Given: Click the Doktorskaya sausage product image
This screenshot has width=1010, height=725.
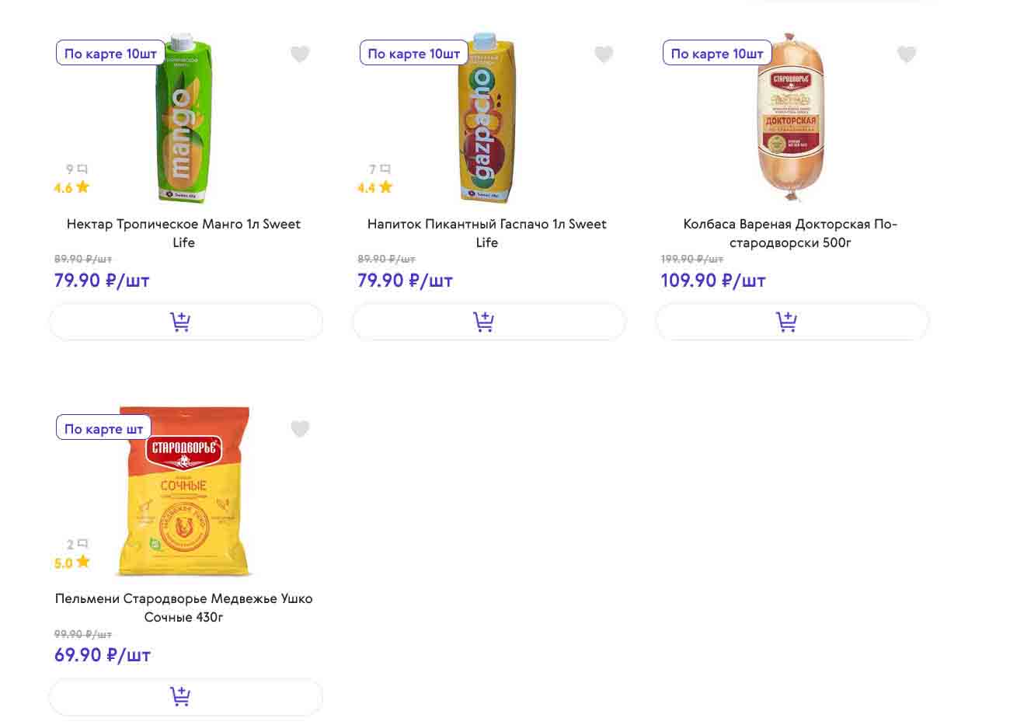Looking at the screenshot, I should pos(790,117).
